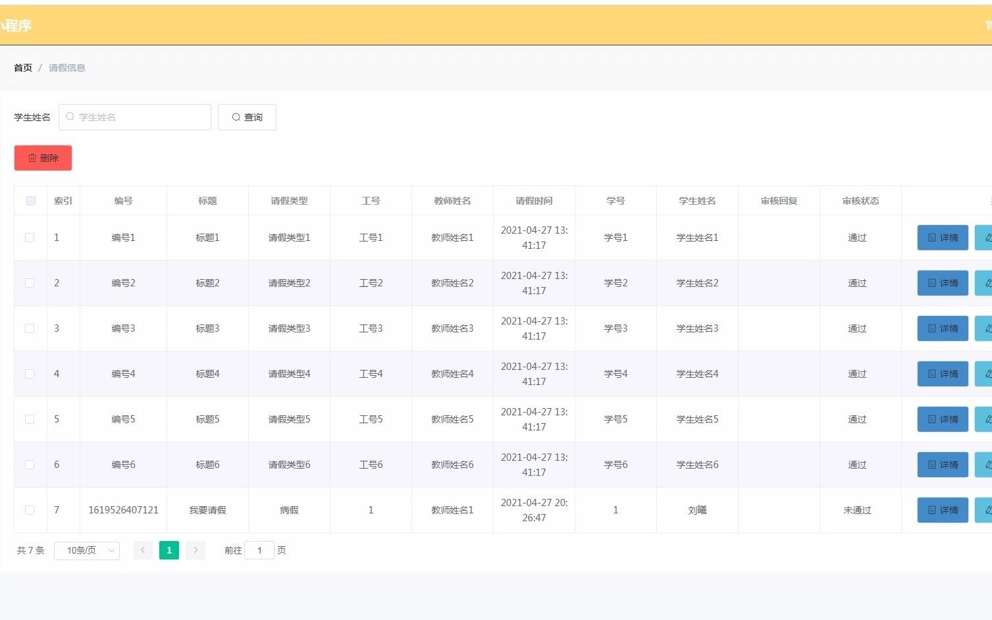
Task: Click the 请假信息 breadcrumb link
Action: 67,68
